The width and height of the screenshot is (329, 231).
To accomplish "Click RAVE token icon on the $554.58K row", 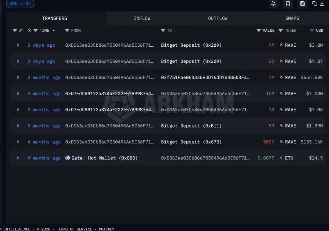I will point(281,78).
